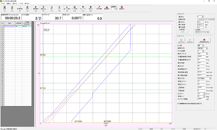The height and width of the screenshot is (130, 217).
Task: Open グラフ設定 (graph settings) F10 icon
Action: 75,7
